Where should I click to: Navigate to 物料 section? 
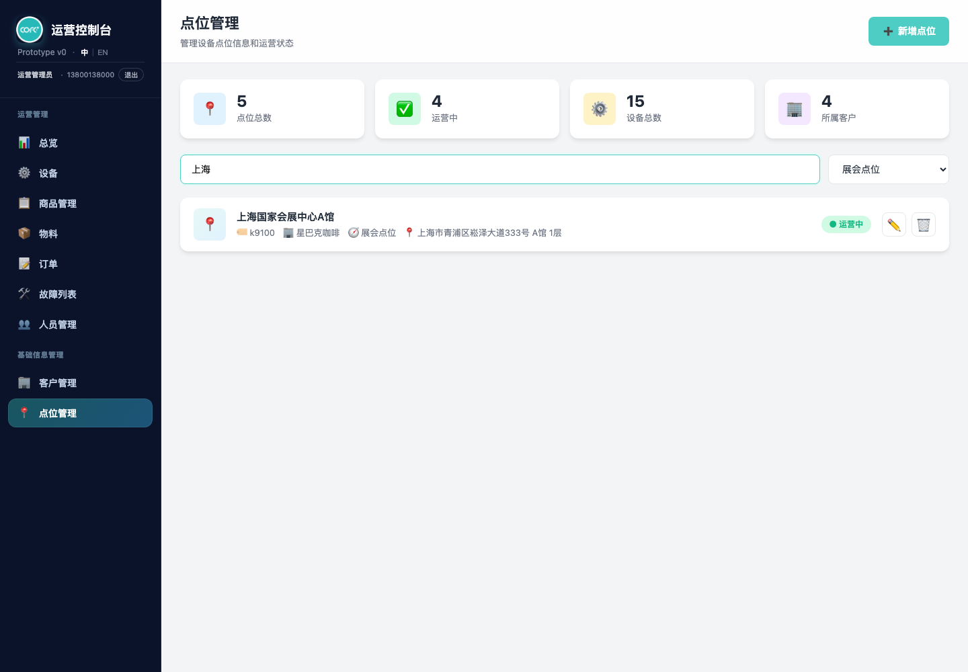tap(81, 233)
